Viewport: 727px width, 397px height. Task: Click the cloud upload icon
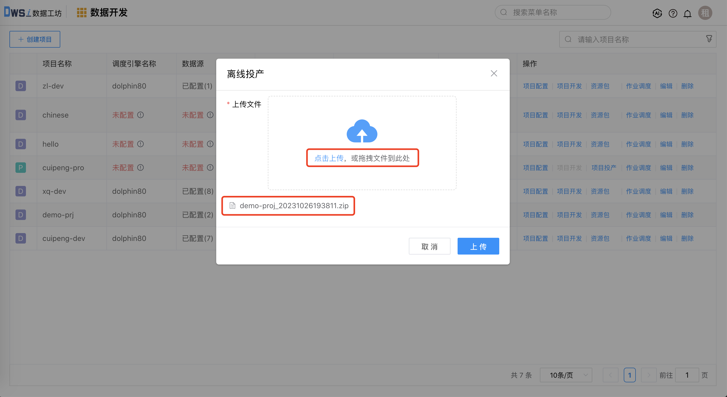coord(362,131)
